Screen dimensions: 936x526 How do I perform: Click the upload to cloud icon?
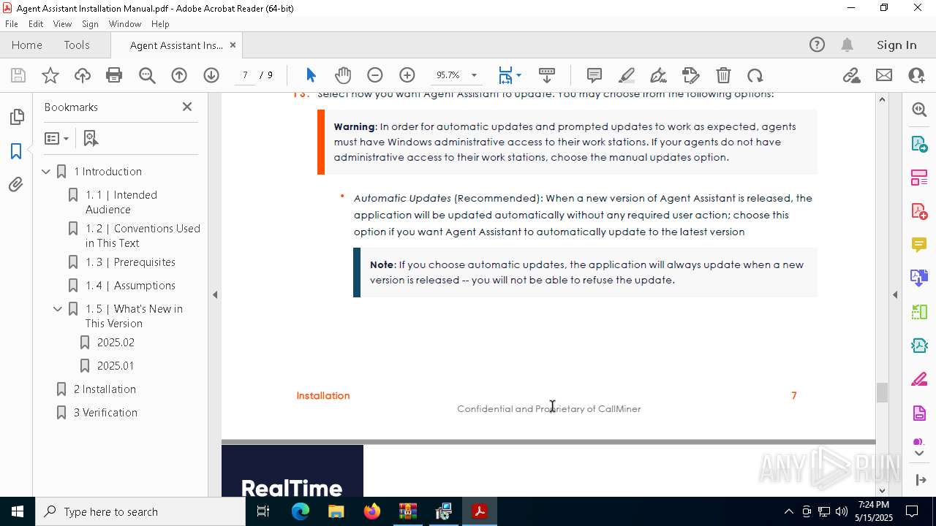click(83, 75)
